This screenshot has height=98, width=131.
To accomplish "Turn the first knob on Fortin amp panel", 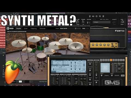I will point(93,45).
